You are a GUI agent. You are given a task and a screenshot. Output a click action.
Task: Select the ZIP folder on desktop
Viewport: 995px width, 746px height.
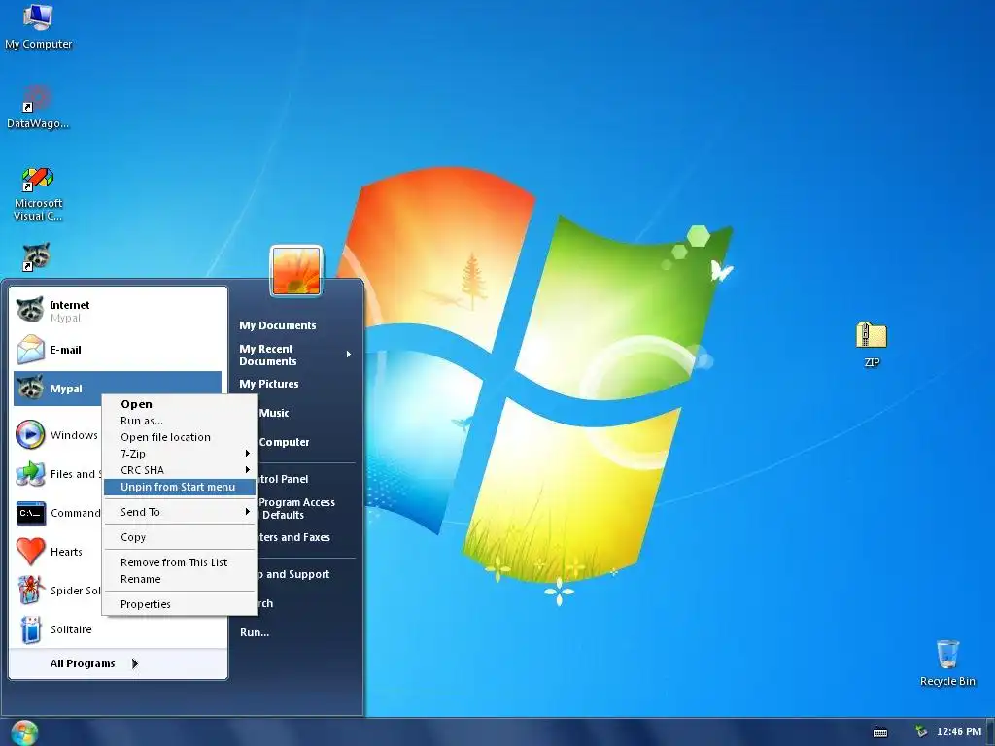[872, 345]
